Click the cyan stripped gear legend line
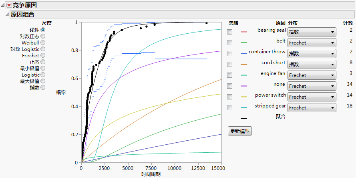 click(x=244, y=107)
